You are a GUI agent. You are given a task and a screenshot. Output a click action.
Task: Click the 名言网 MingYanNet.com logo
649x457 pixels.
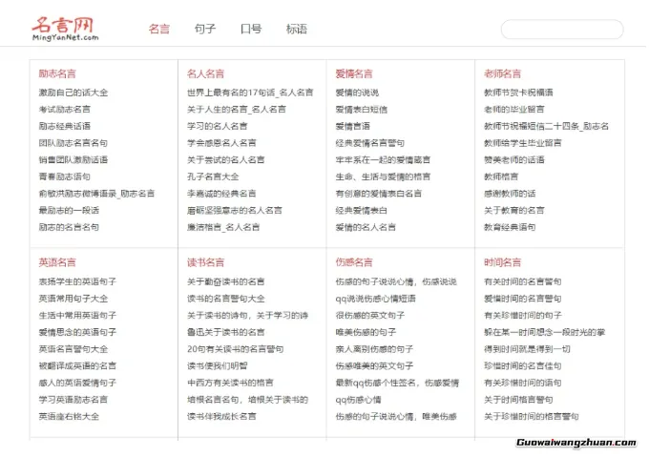click(65, 29)
